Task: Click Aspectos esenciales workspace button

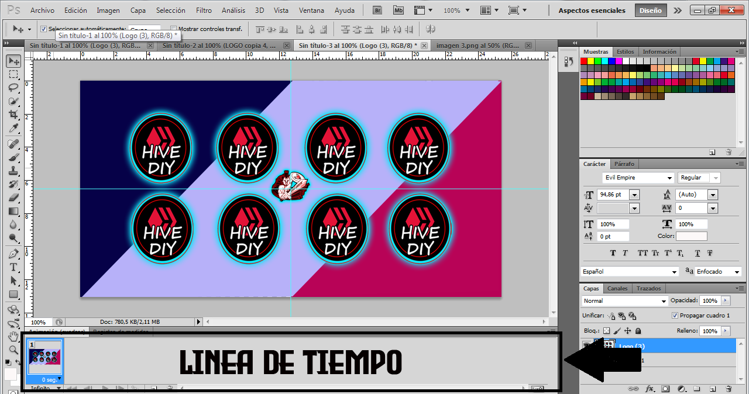Action: point(592,11)
